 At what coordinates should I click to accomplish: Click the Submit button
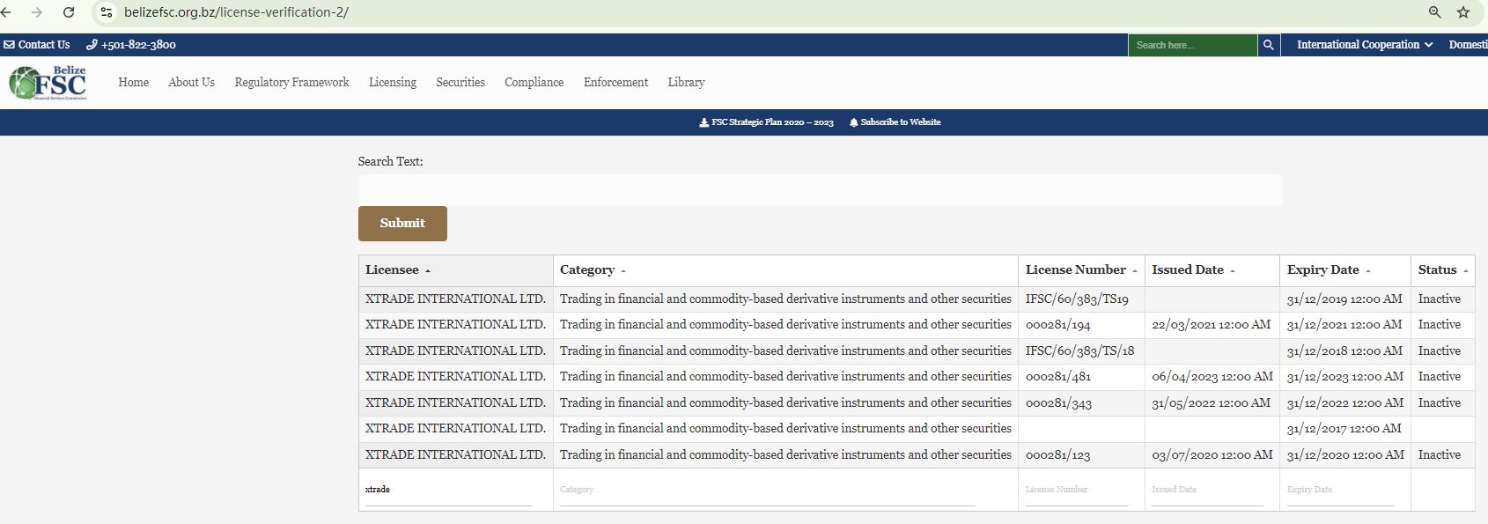402,224
